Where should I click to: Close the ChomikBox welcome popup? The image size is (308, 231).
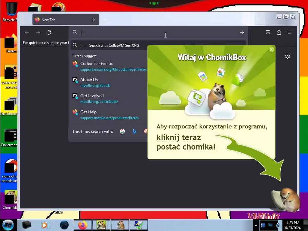pyautogui.click(x=271, y=50)
